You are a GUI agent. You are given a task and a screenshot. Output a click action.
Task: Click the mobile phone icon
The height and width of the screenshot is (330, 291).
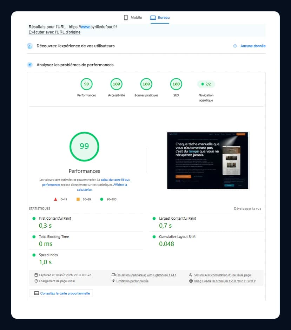pyautogui.click(x=126, y=18)
